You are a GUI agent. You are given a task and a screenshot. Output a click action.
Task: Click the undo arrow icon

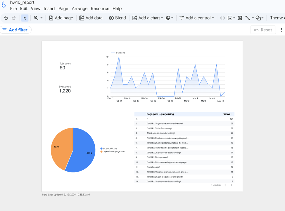click(6, 18)
